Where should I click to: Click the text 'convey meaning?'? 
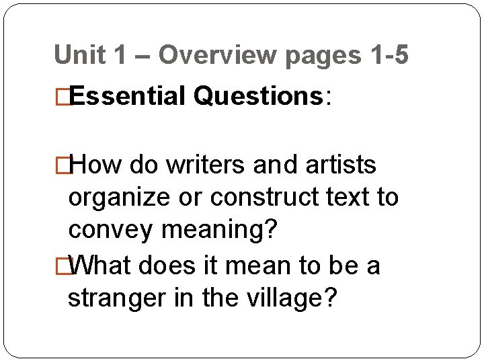[x=173, y=231]
